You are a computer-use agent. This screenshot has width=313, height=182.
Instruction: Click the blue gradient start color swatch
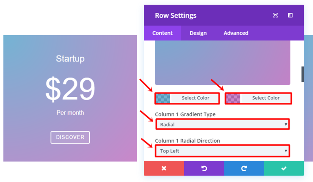[x=163, y=98]
